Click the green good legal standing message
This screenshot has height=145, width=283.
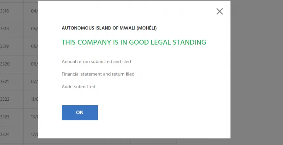click(134, 42)
